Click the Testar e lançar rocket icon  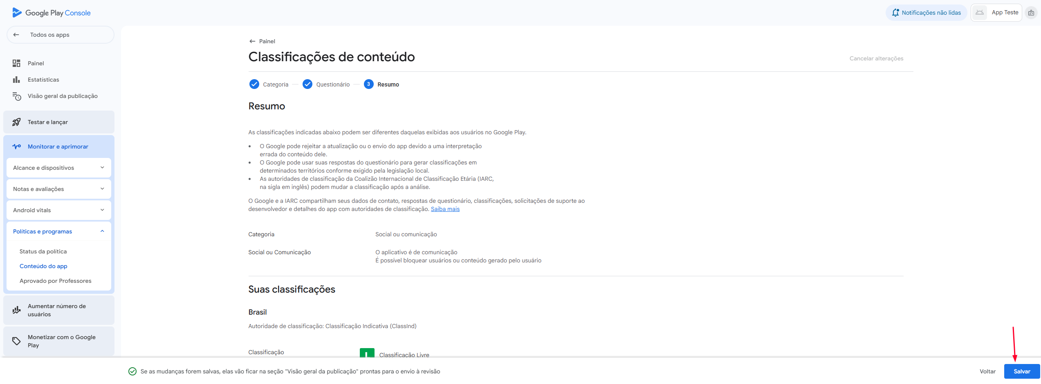tap(16, 122)
